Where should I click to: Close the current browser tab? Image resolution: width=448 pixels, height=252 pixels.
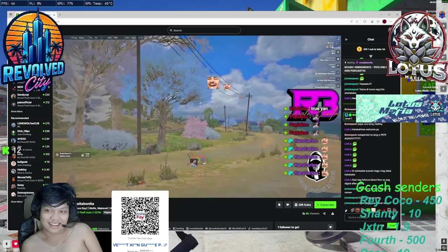coord(54,15)
